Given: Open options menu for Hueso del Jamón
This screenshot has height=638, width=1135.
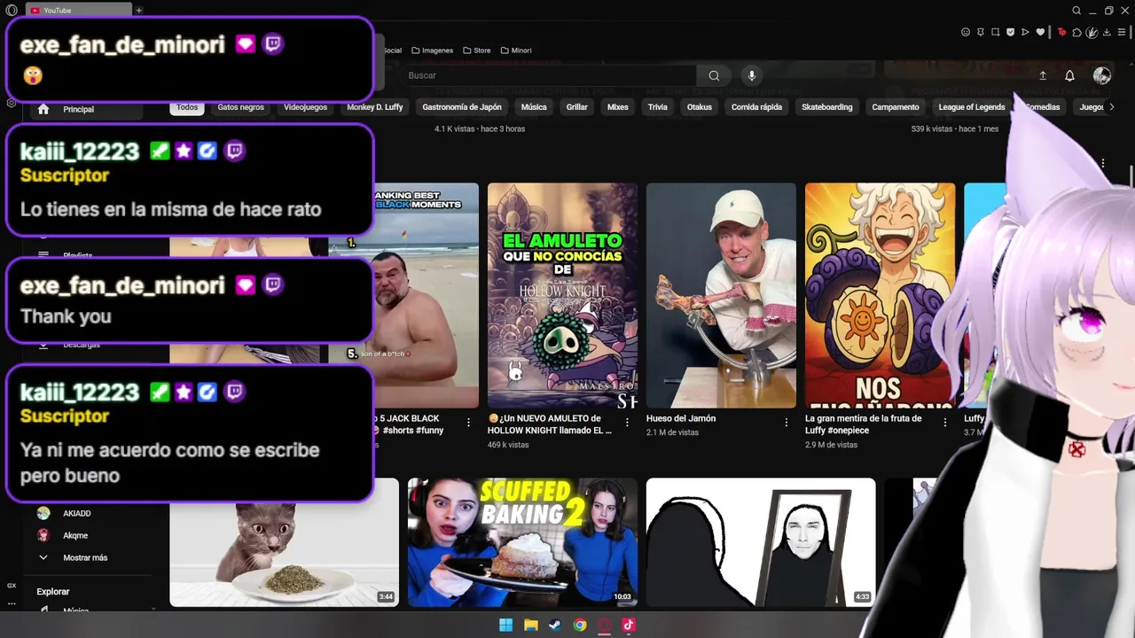Looking at the screenshot, I should pyautogui.click(x=786, y=423).
